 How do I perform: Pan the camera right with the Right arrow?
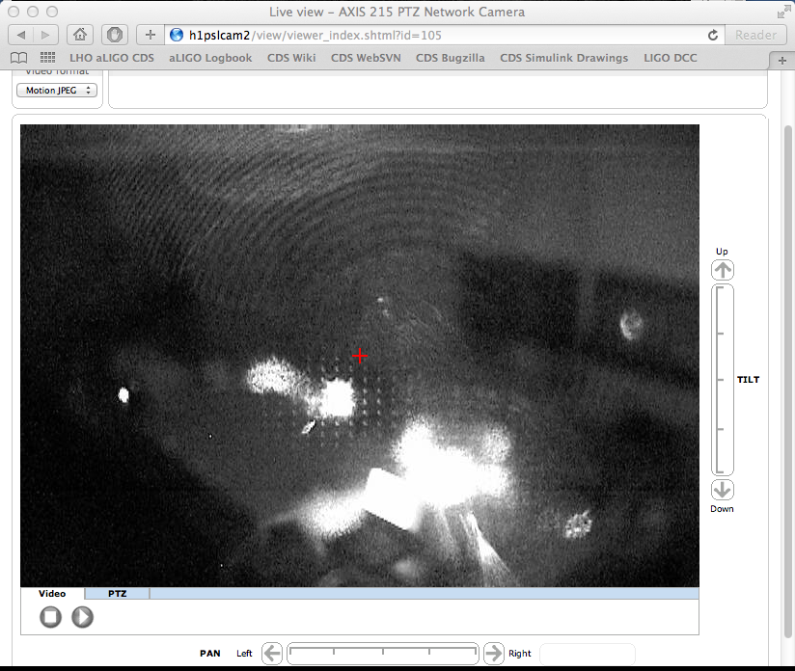[493, 654]
